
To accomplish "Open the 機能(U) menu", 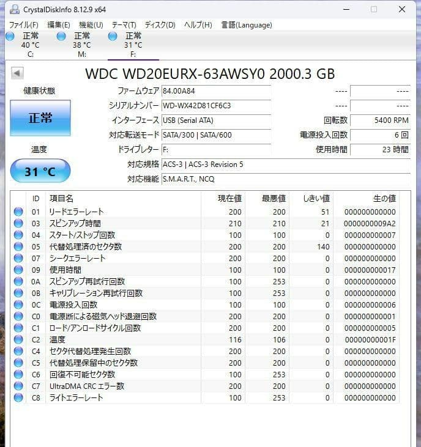I will point(91,25).
